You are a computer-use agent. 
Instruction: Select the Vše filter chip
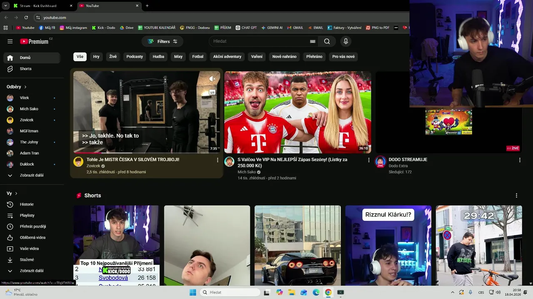80,56
